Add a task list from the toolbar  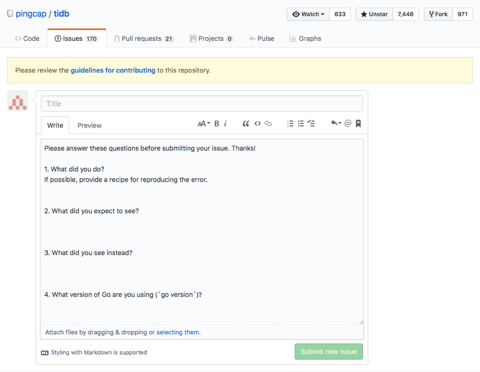(x=311, y=123)
